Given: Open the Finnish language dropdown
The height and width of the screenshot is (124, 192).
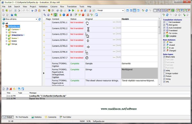Looking at the screenshot, I should tap(123, 11).
